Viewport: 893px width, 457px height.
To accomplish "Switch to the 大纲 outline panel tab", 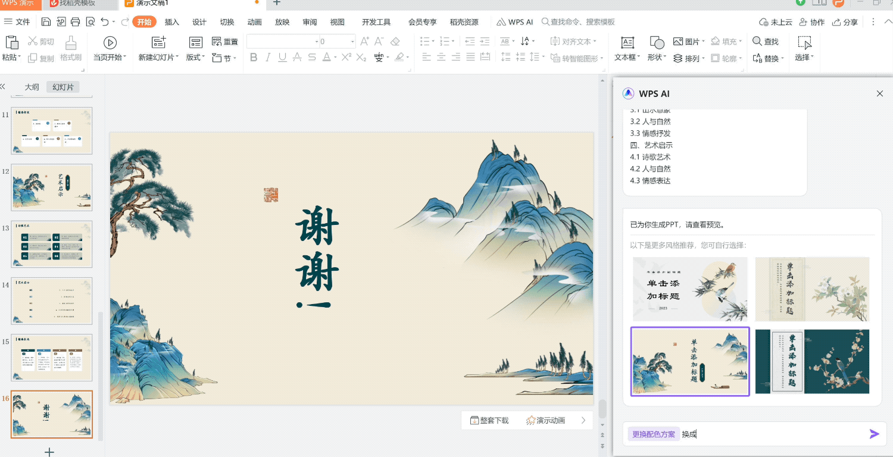I will tap(32, 87).
